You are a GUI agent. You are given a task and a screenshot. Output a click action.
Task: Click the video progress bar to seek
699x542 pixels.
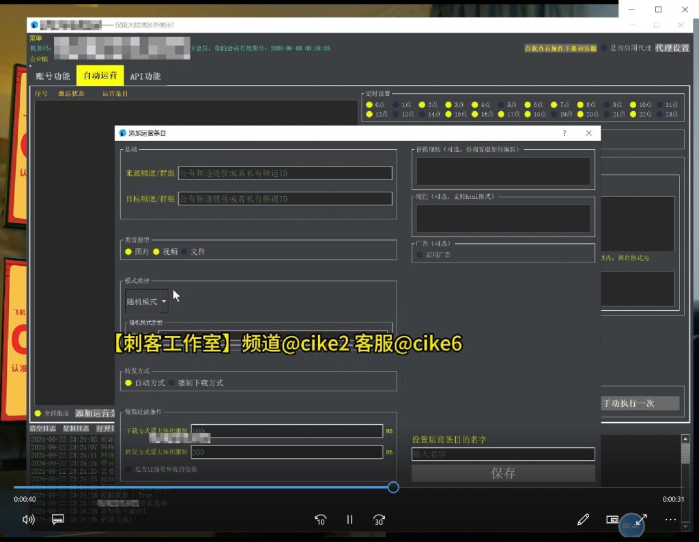tap(273, 487)
